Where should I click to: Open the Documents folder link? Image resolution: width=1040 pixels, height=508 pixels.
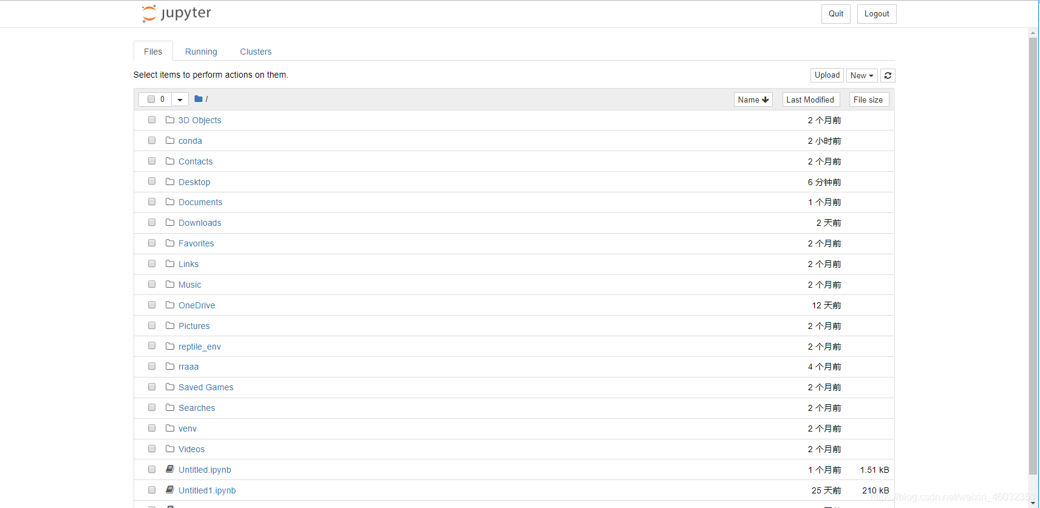coord(200,202)
